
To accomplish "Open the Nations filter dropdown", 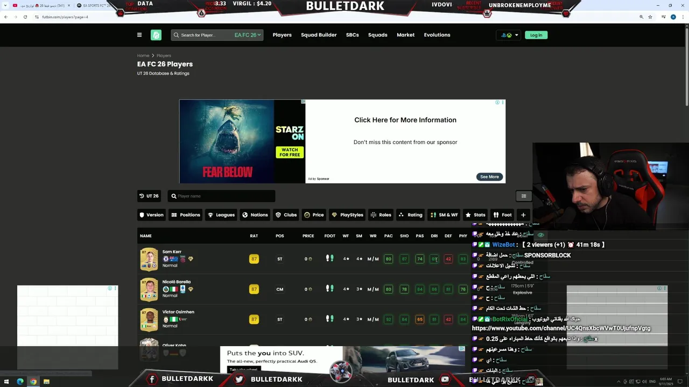I will click(255, 215).
